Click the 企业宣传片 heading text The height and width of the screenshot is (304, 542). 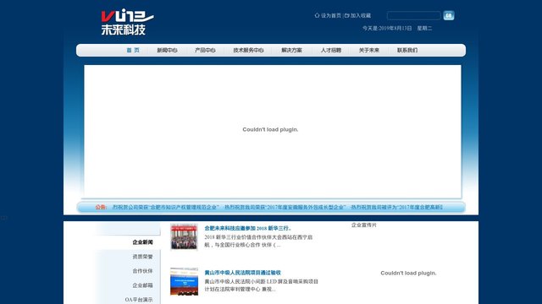point(364,225)
